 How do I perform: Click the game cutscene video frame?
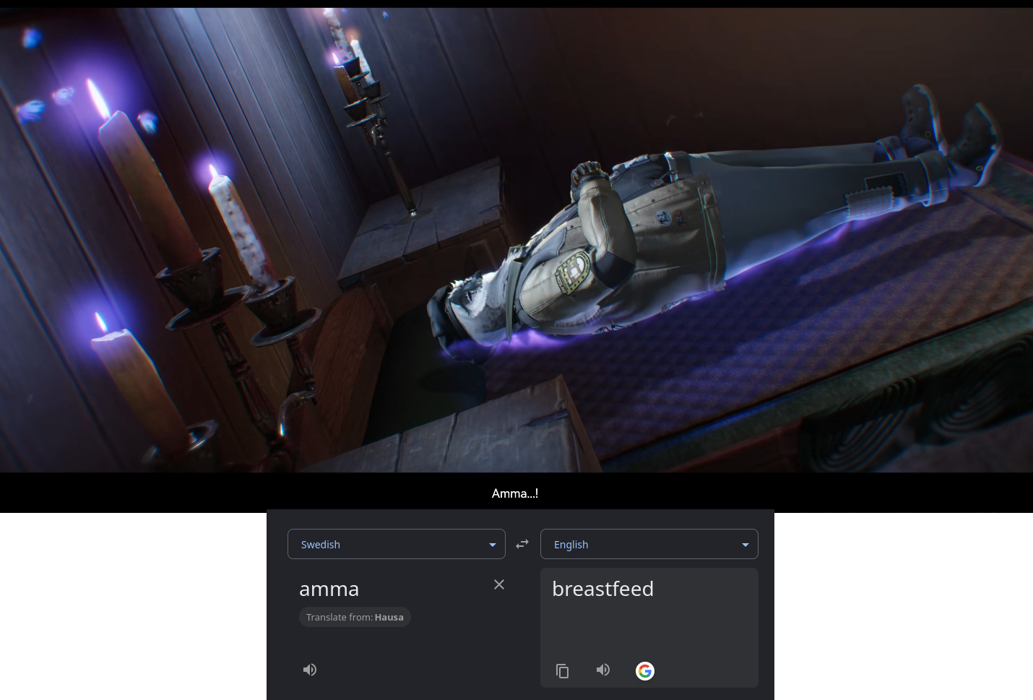(x=516, y=240)
